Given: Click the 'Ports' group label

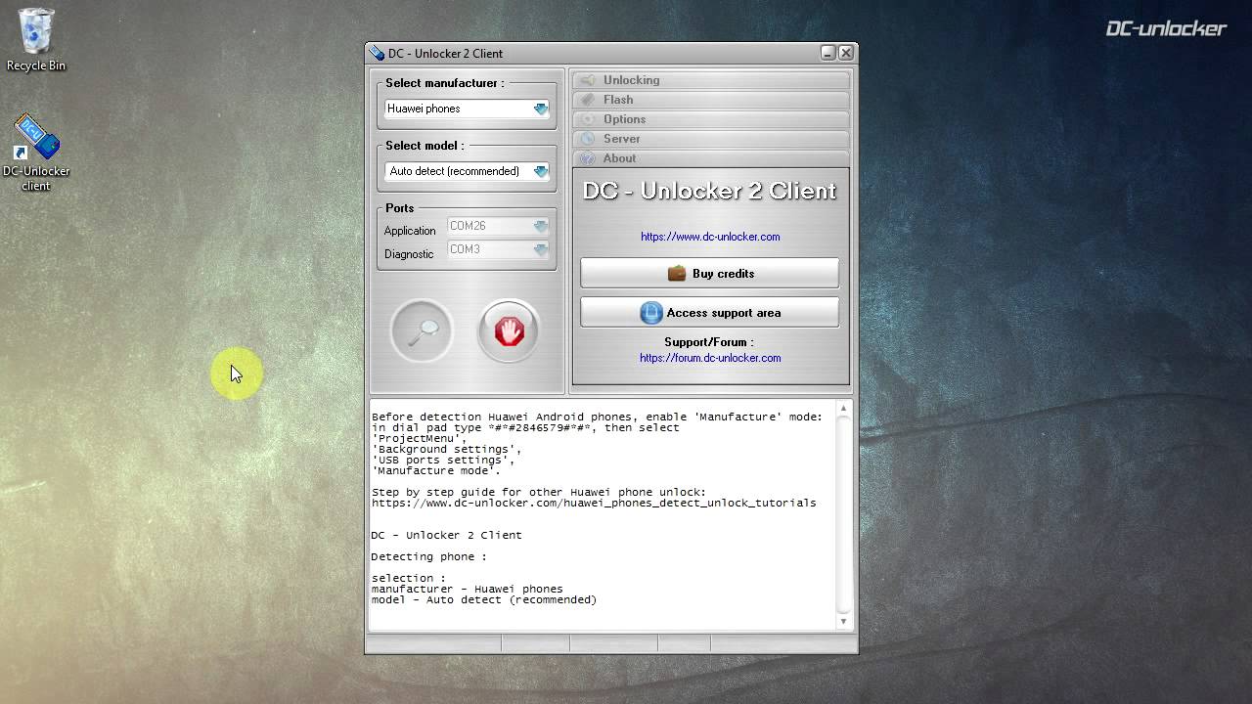Looking at the screenshot, I should tap(399, 208).
